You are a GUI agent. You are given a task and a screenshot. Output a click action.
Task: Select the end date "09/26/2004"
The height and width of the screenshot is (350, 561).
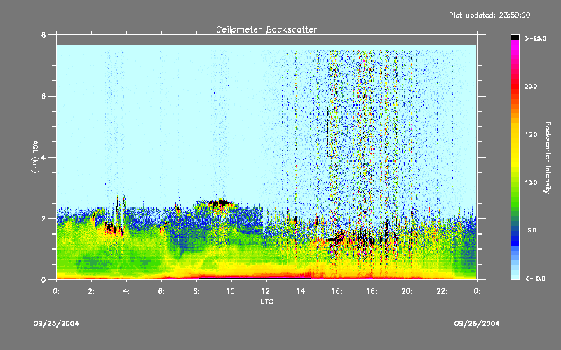[477, 323]
